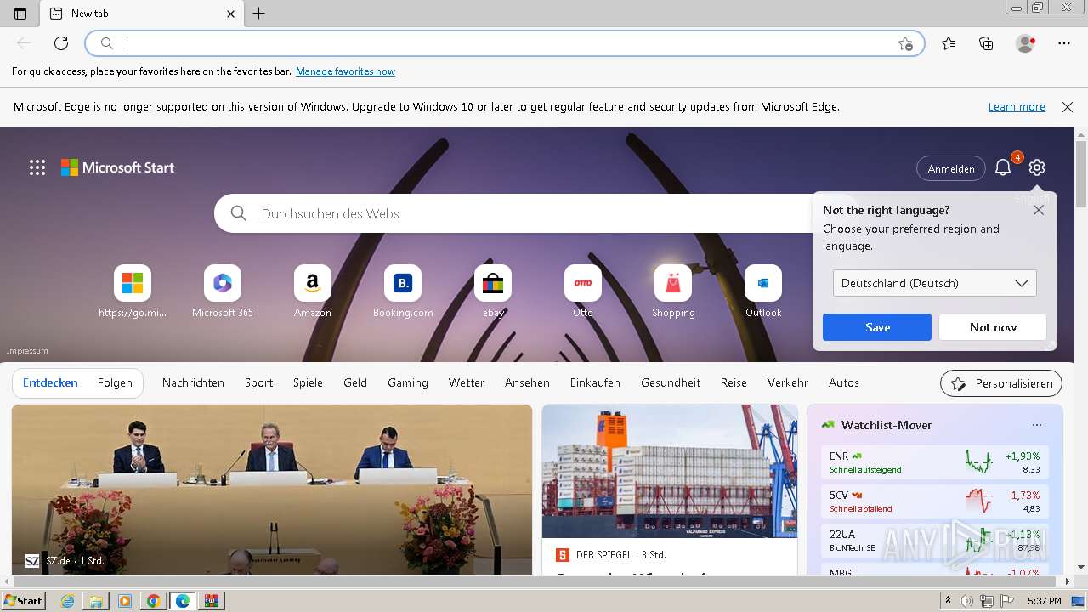Open the Geld category

[x=355, y=383]
